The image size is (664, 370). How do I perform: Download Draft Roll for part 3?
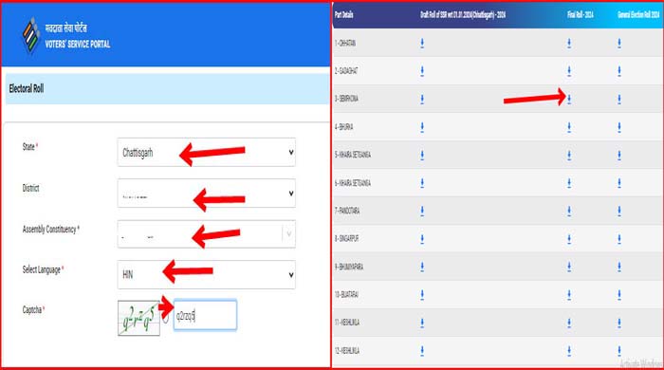422,99
